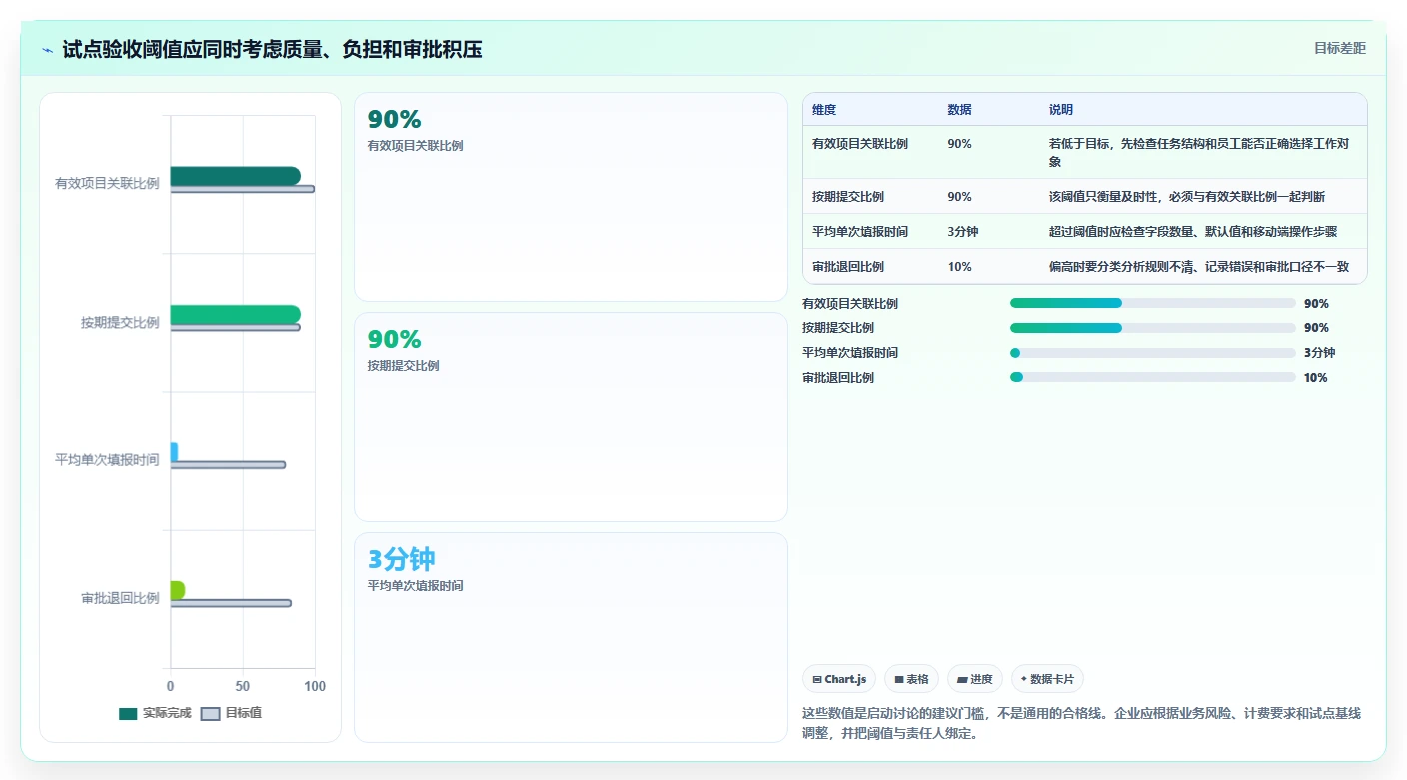
Task: Click the 平均单次填报时间 caption under 3分钟 card
Action: click(415, 585)
